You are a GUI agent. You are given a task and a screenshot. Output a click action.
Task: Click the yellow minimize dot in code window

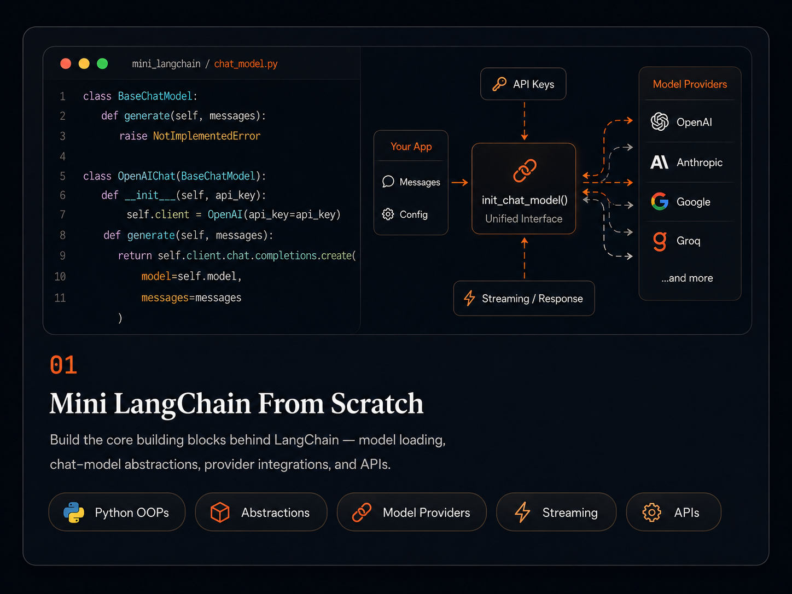pyautogui.click(x=84, y=63)
